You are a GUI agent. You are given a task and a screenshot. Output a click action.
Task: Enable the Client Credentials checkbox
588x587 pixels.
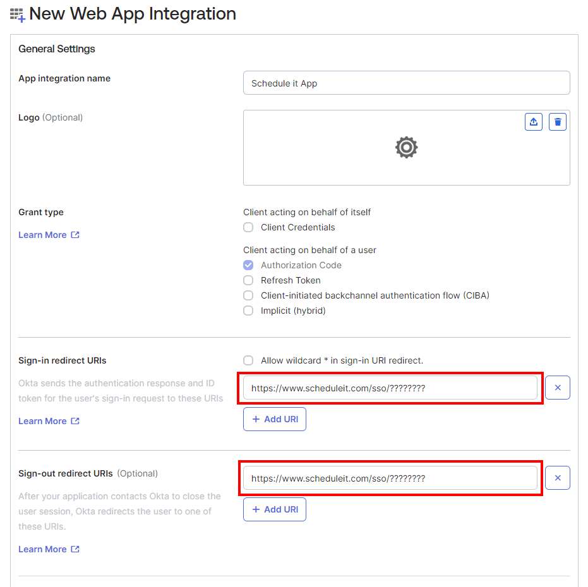[248, 227]
